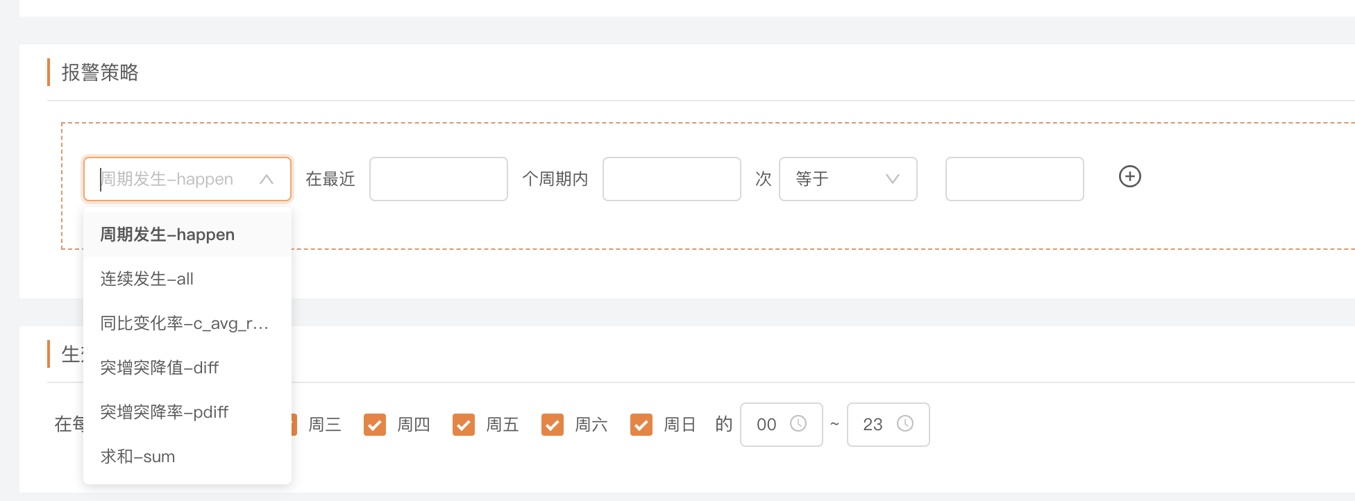Choose the 连续发生-all option
Screen dimensions: 1355x501
147,279
